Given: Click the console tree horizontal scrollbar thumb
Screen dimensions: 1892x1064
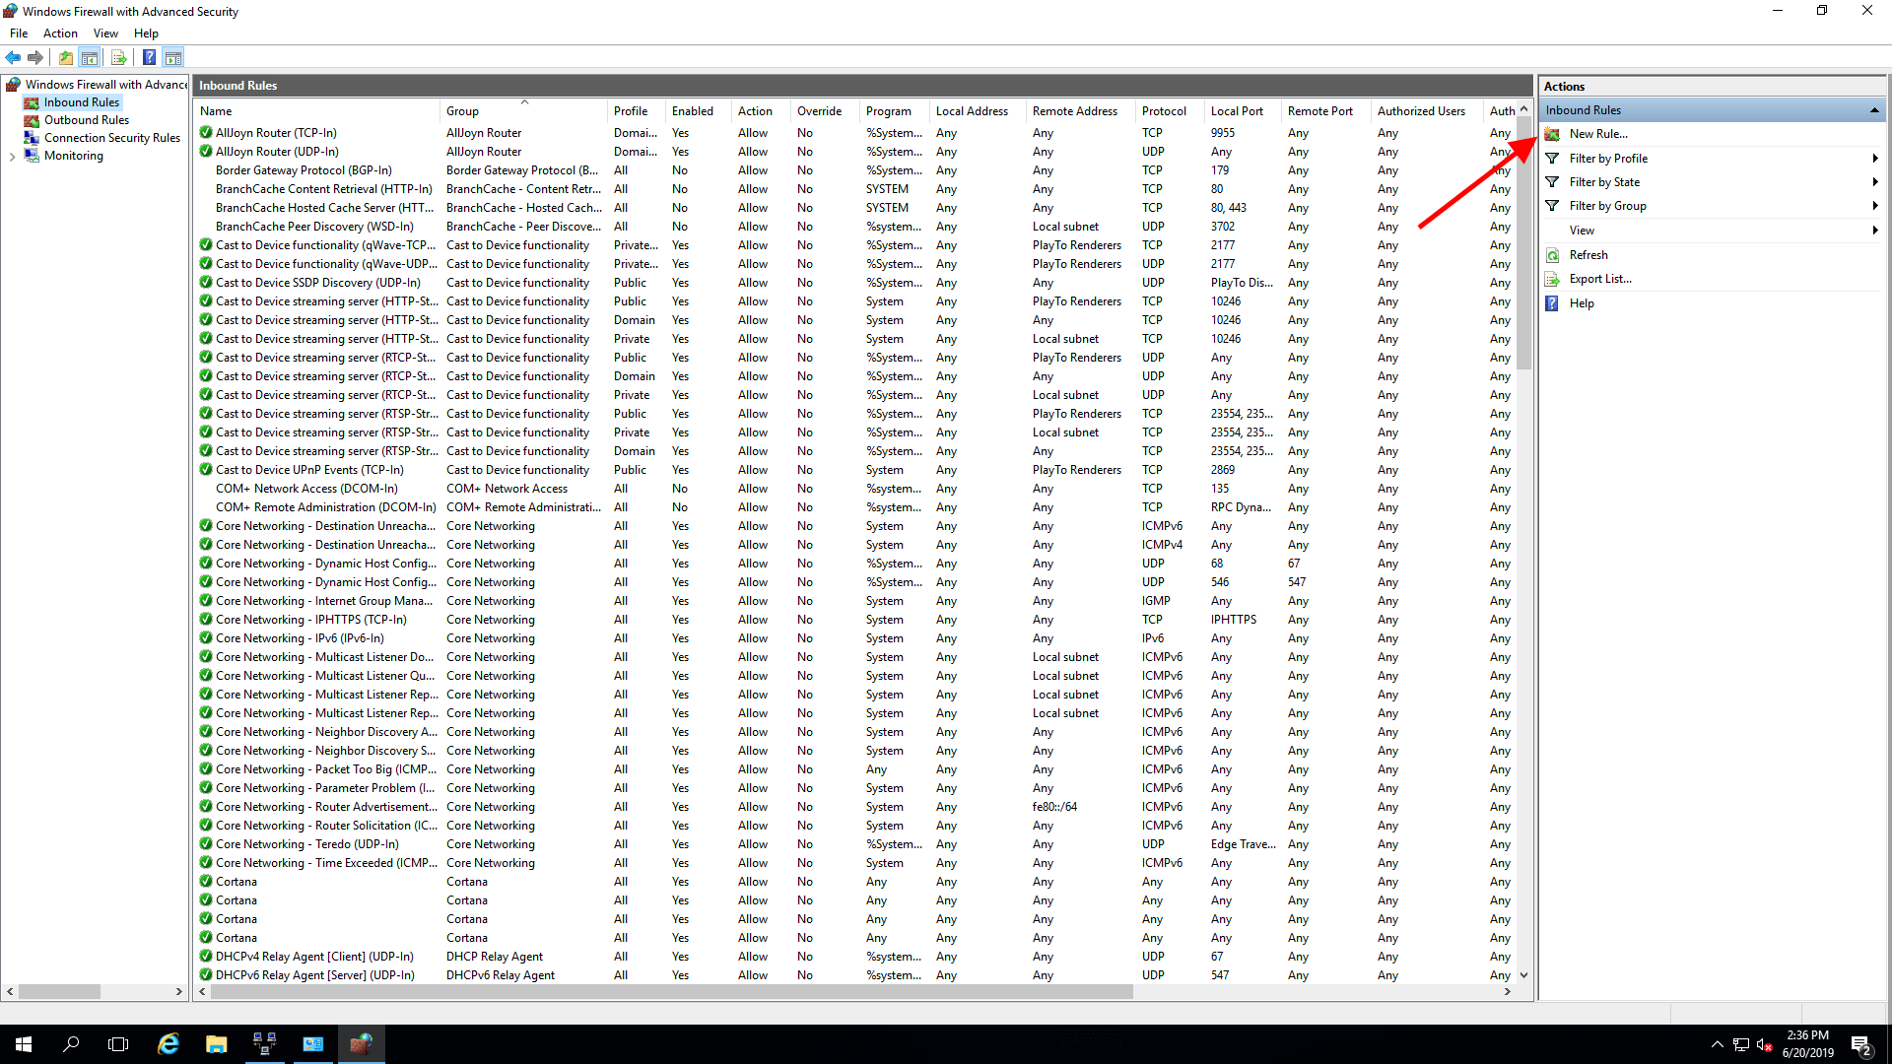Looking at the screenshot, I should click(58, 992).
